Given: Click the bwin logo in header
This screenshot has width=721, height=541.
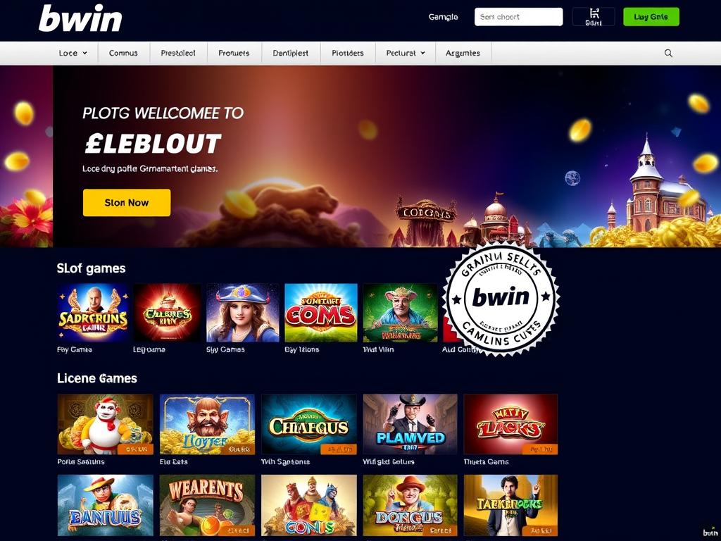Looking at the screenshot, I should [80, 18].
